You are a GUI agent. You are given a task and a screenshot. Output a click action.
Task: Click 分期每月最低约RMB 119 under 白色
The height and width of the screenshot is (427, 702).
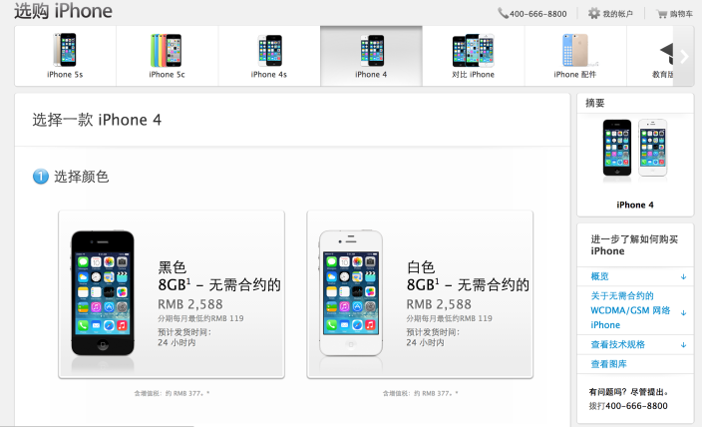449,318
